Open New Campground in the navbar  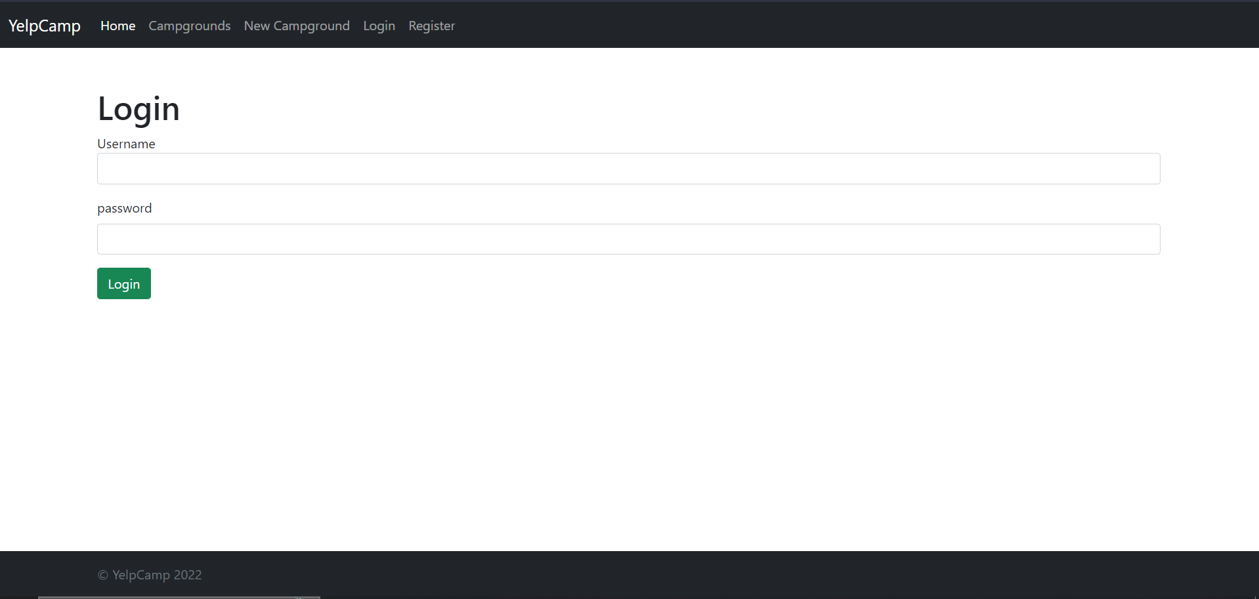coord(297,26)
